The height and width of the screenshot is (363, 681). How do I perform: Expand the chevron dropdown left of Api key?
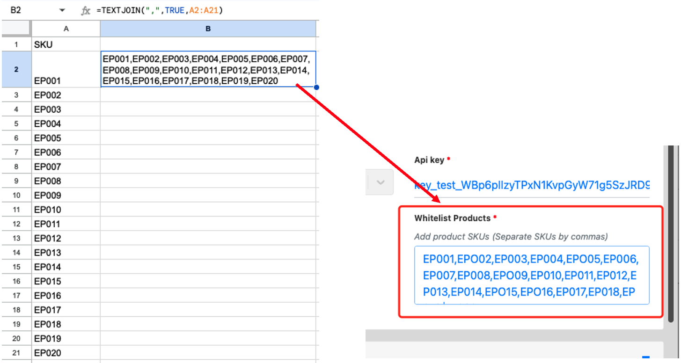pos(381,182)
